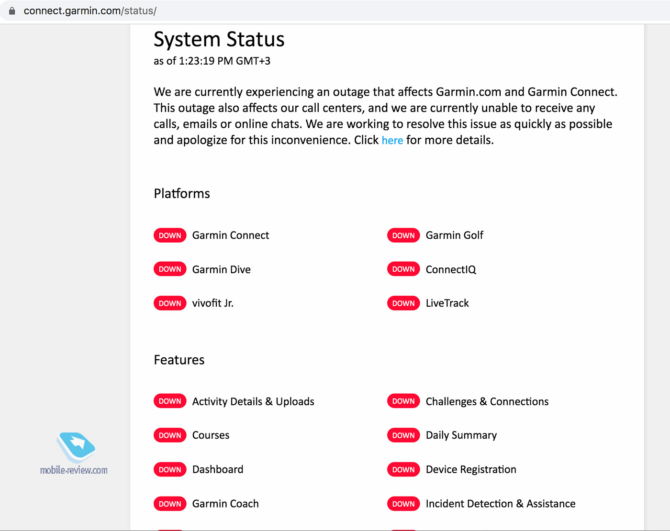Click the System Status heading
Viewport: 670px width, 531px height.
pos(219,39)
